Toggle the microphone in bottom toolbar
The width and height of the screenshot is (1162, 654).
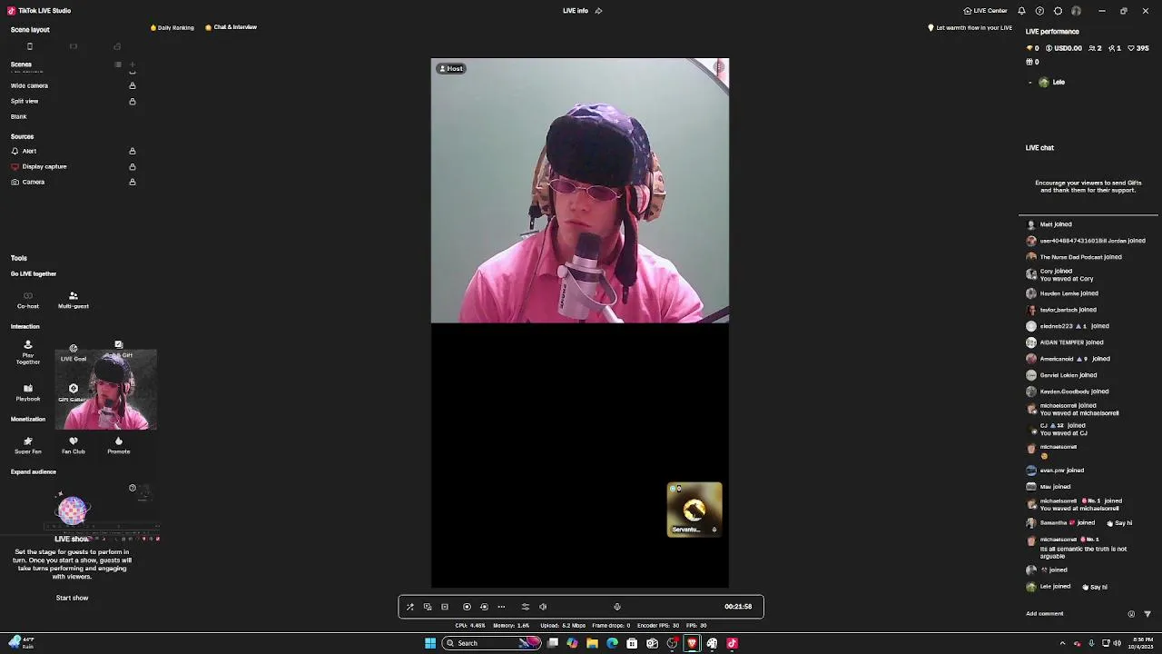[x=617, y=607]
